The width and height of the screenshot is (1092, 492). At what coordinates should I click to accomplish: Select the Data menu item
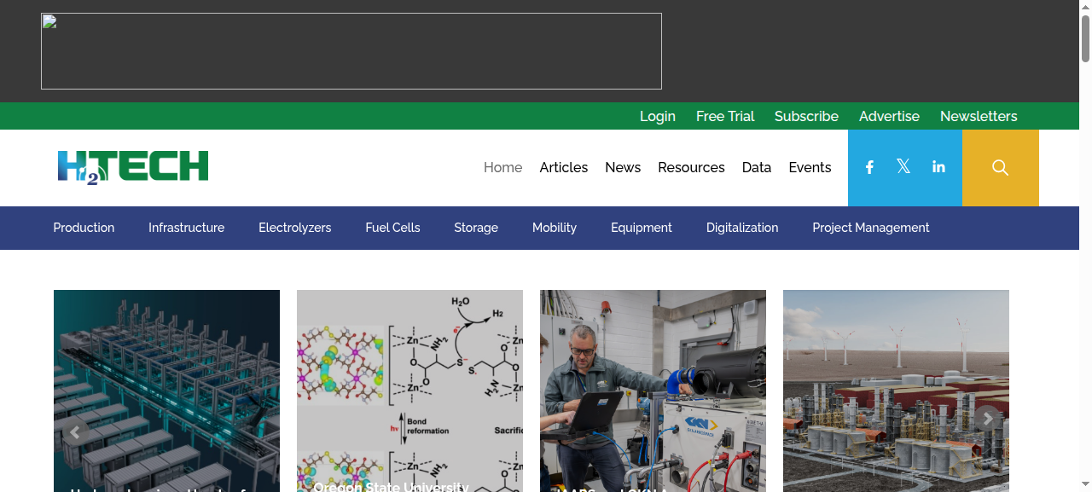[x=757, y=167]
